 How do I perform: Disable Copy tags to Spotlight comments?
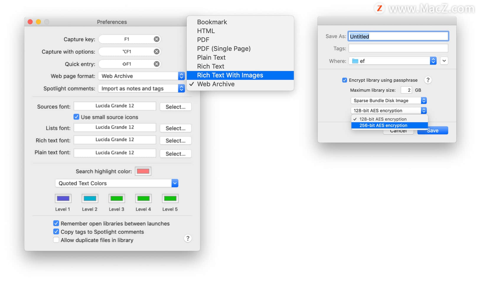56,232
